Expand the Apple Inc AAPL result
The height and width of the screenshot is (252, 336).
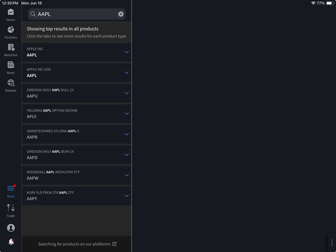coord(126,52)
